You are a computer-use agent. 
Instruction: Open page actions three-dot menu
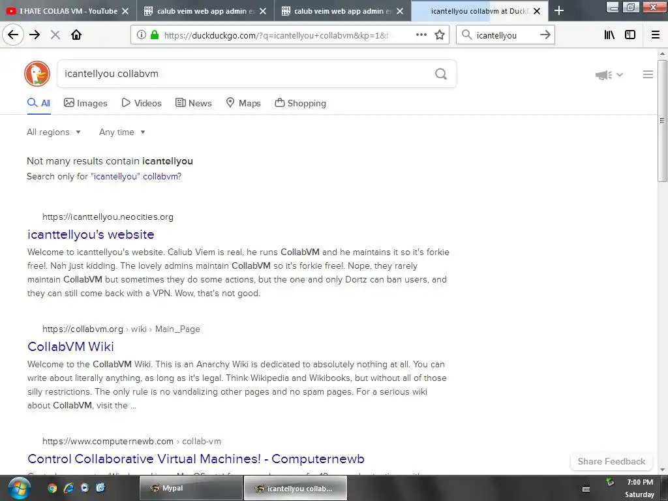tap(421, 35)
